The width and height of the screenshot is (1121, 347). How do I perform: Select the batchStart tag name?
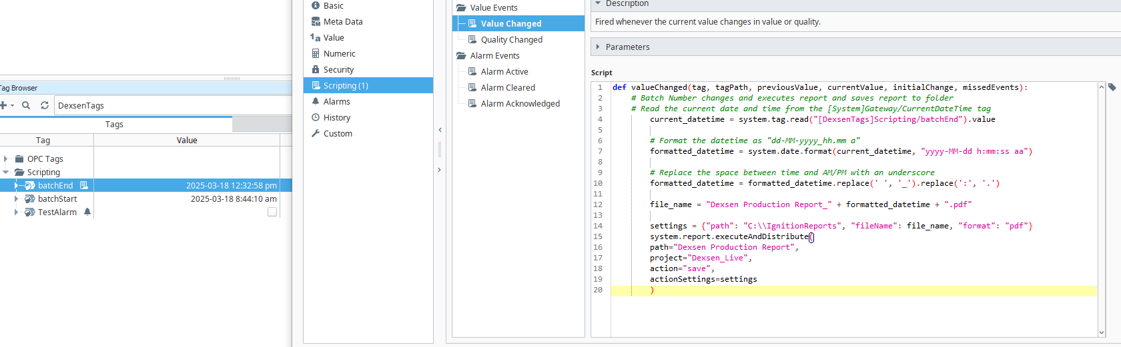click(57, 199)
